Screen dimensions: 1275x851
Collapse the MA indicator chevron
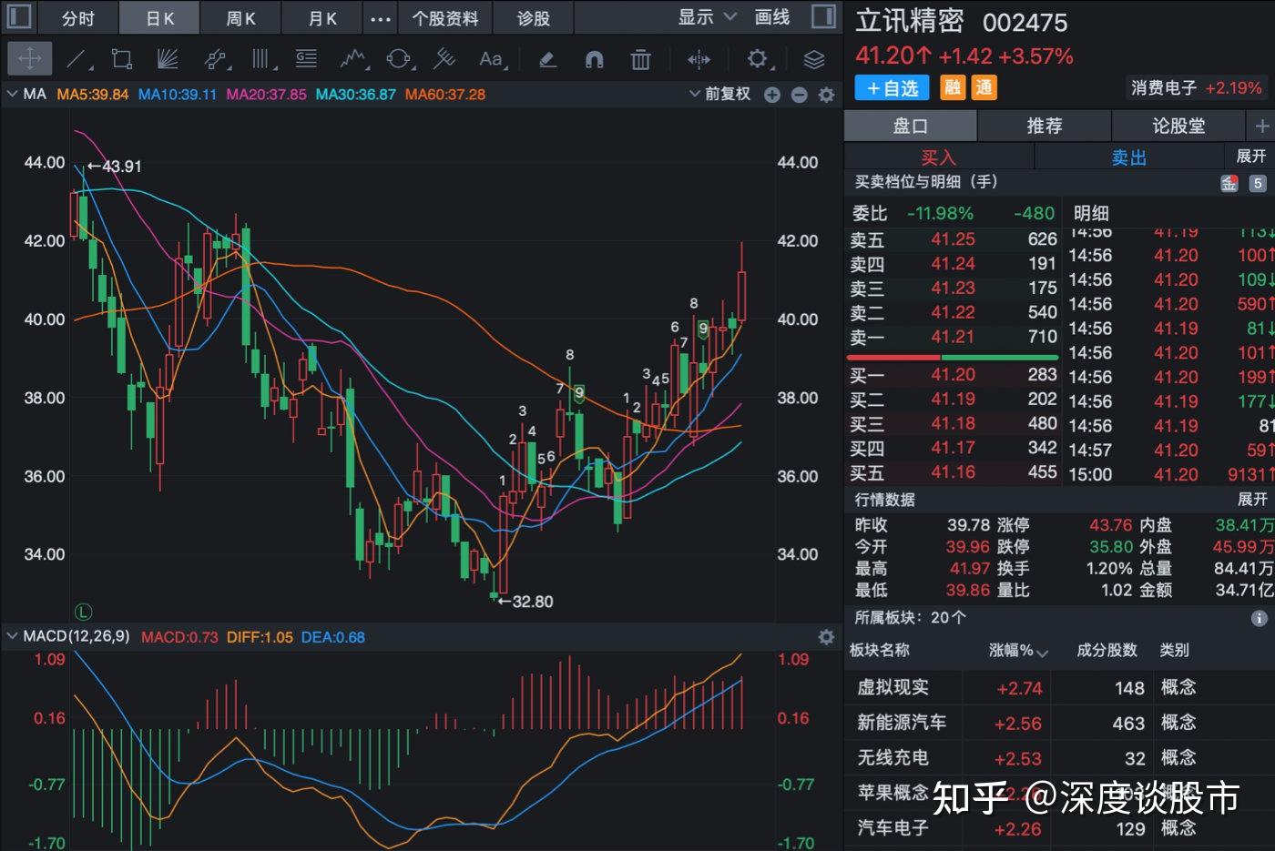click(12, 94)
